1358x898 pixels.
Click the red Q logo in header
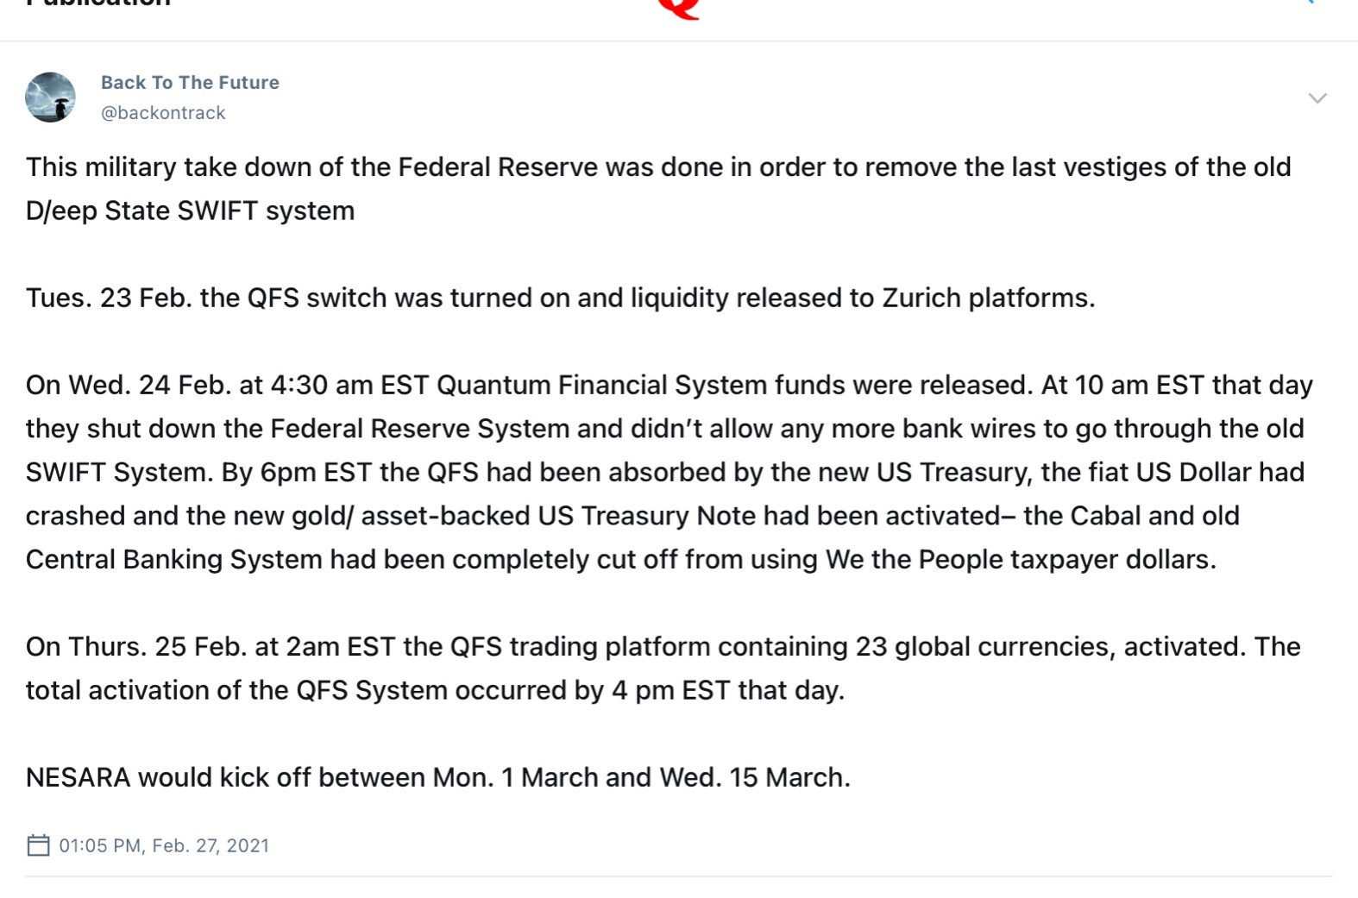[678, 9]
